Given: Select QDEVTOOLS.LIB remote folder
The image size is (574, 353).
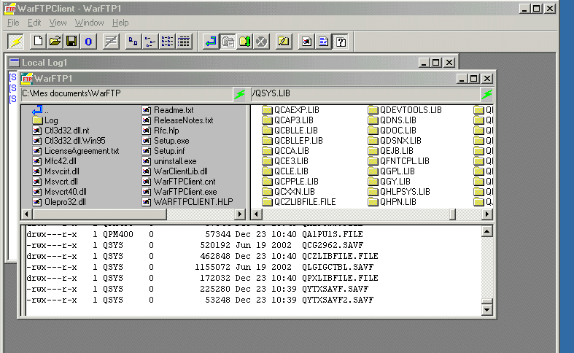Looking at the screenshot, I should 405,110.
